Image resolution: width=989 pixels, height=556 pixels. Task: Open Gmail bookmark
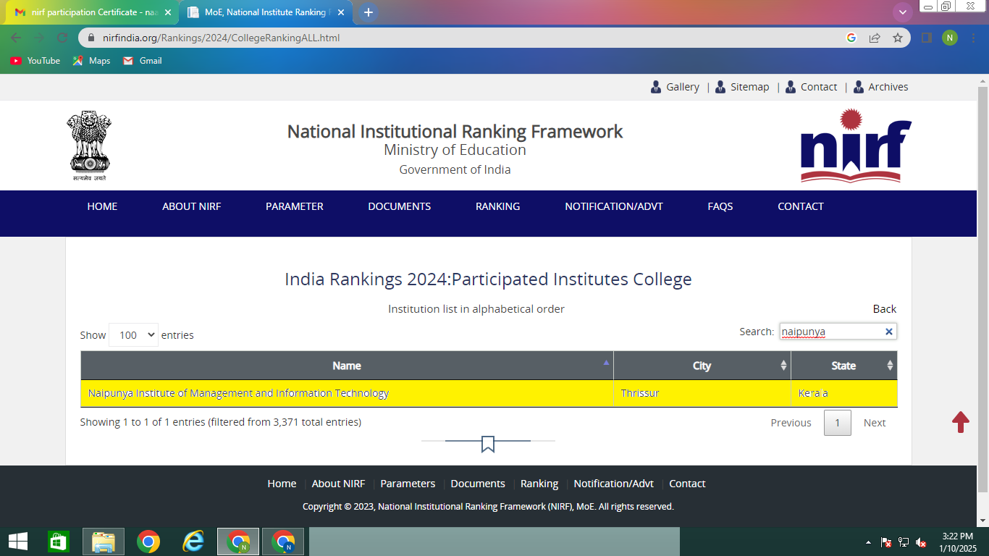pyautogui.click(x=143, y=61)
